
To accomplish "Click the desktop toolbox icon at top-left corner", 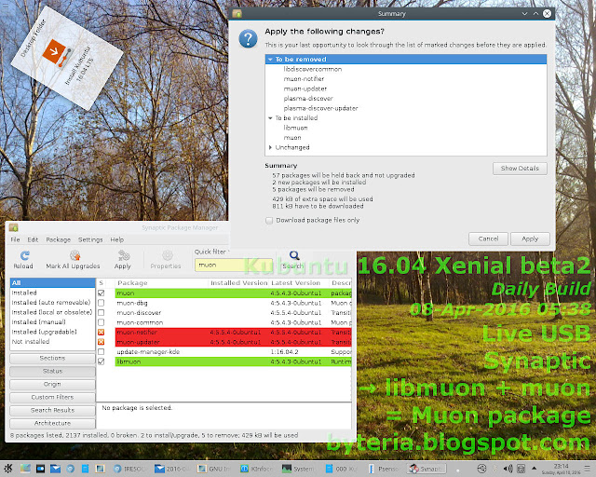I will 5,5.
